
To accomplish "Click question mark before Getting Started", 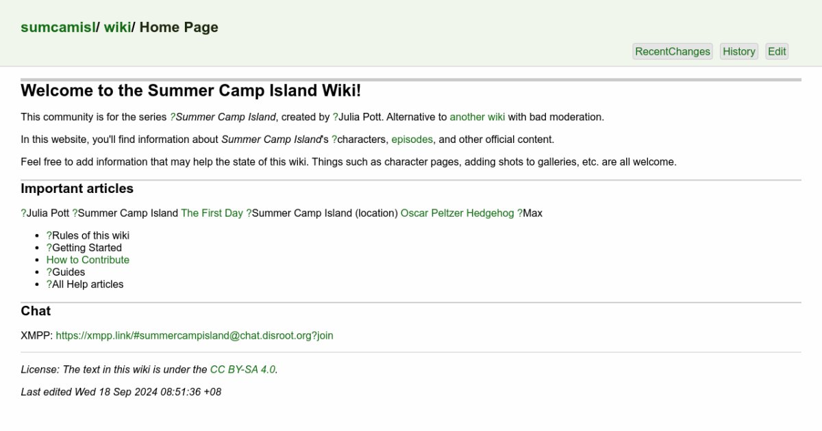I will coord(49,248).
